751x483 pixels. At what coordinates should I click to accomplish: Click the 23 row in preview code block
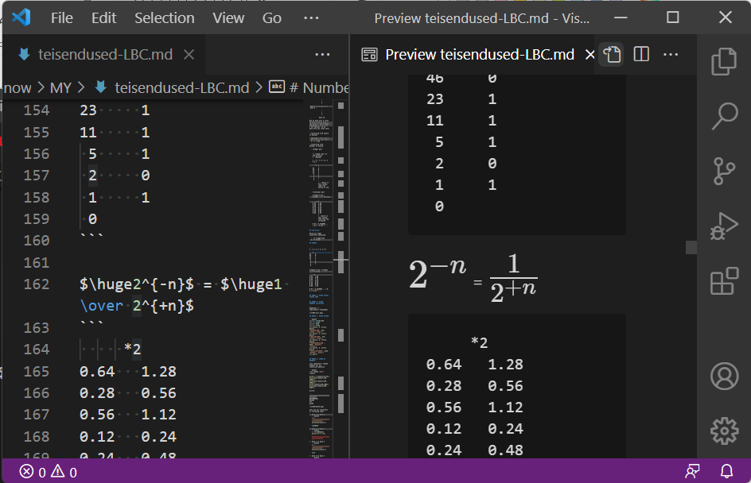pyautogui.click(x=461, y=99)
